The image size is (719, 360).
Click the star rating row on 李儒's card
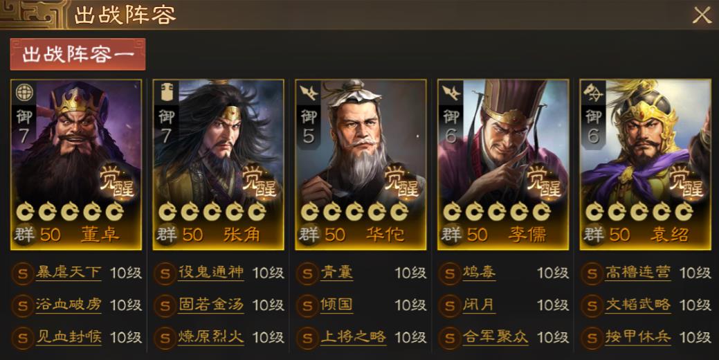[497, 212]
